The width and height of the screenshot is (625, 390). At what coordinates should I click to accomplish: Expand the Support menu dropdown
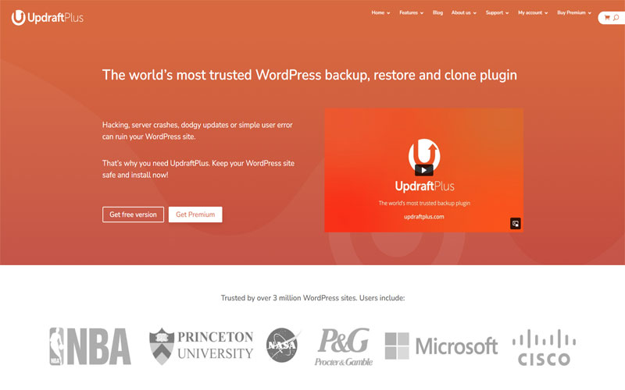497,12
